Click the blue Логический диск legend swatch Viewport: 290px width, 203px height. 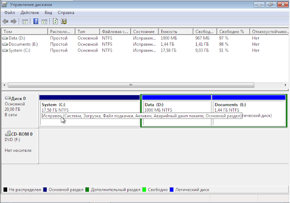[x=172, y=189]
